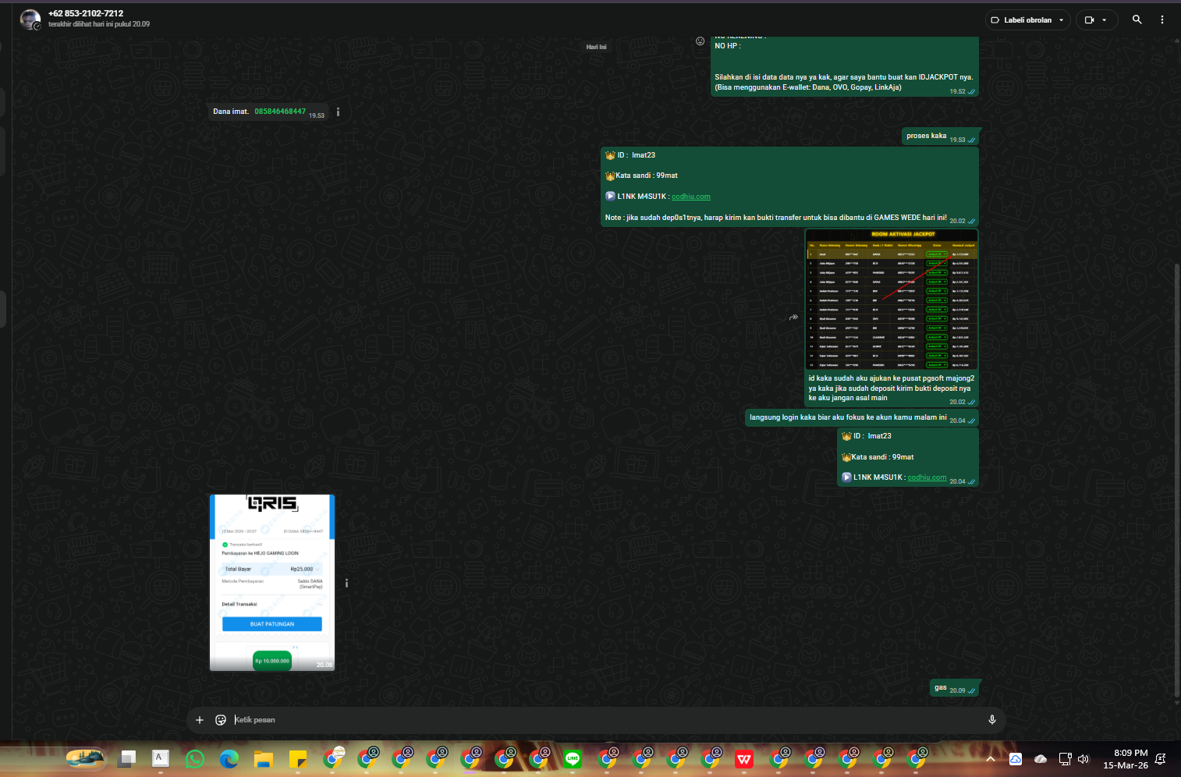Open the Labeli obrolan dropdown

point(1027,20)
